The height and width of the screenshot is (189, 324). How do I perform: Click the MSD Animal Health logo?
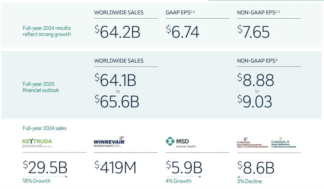click(181, 142)
